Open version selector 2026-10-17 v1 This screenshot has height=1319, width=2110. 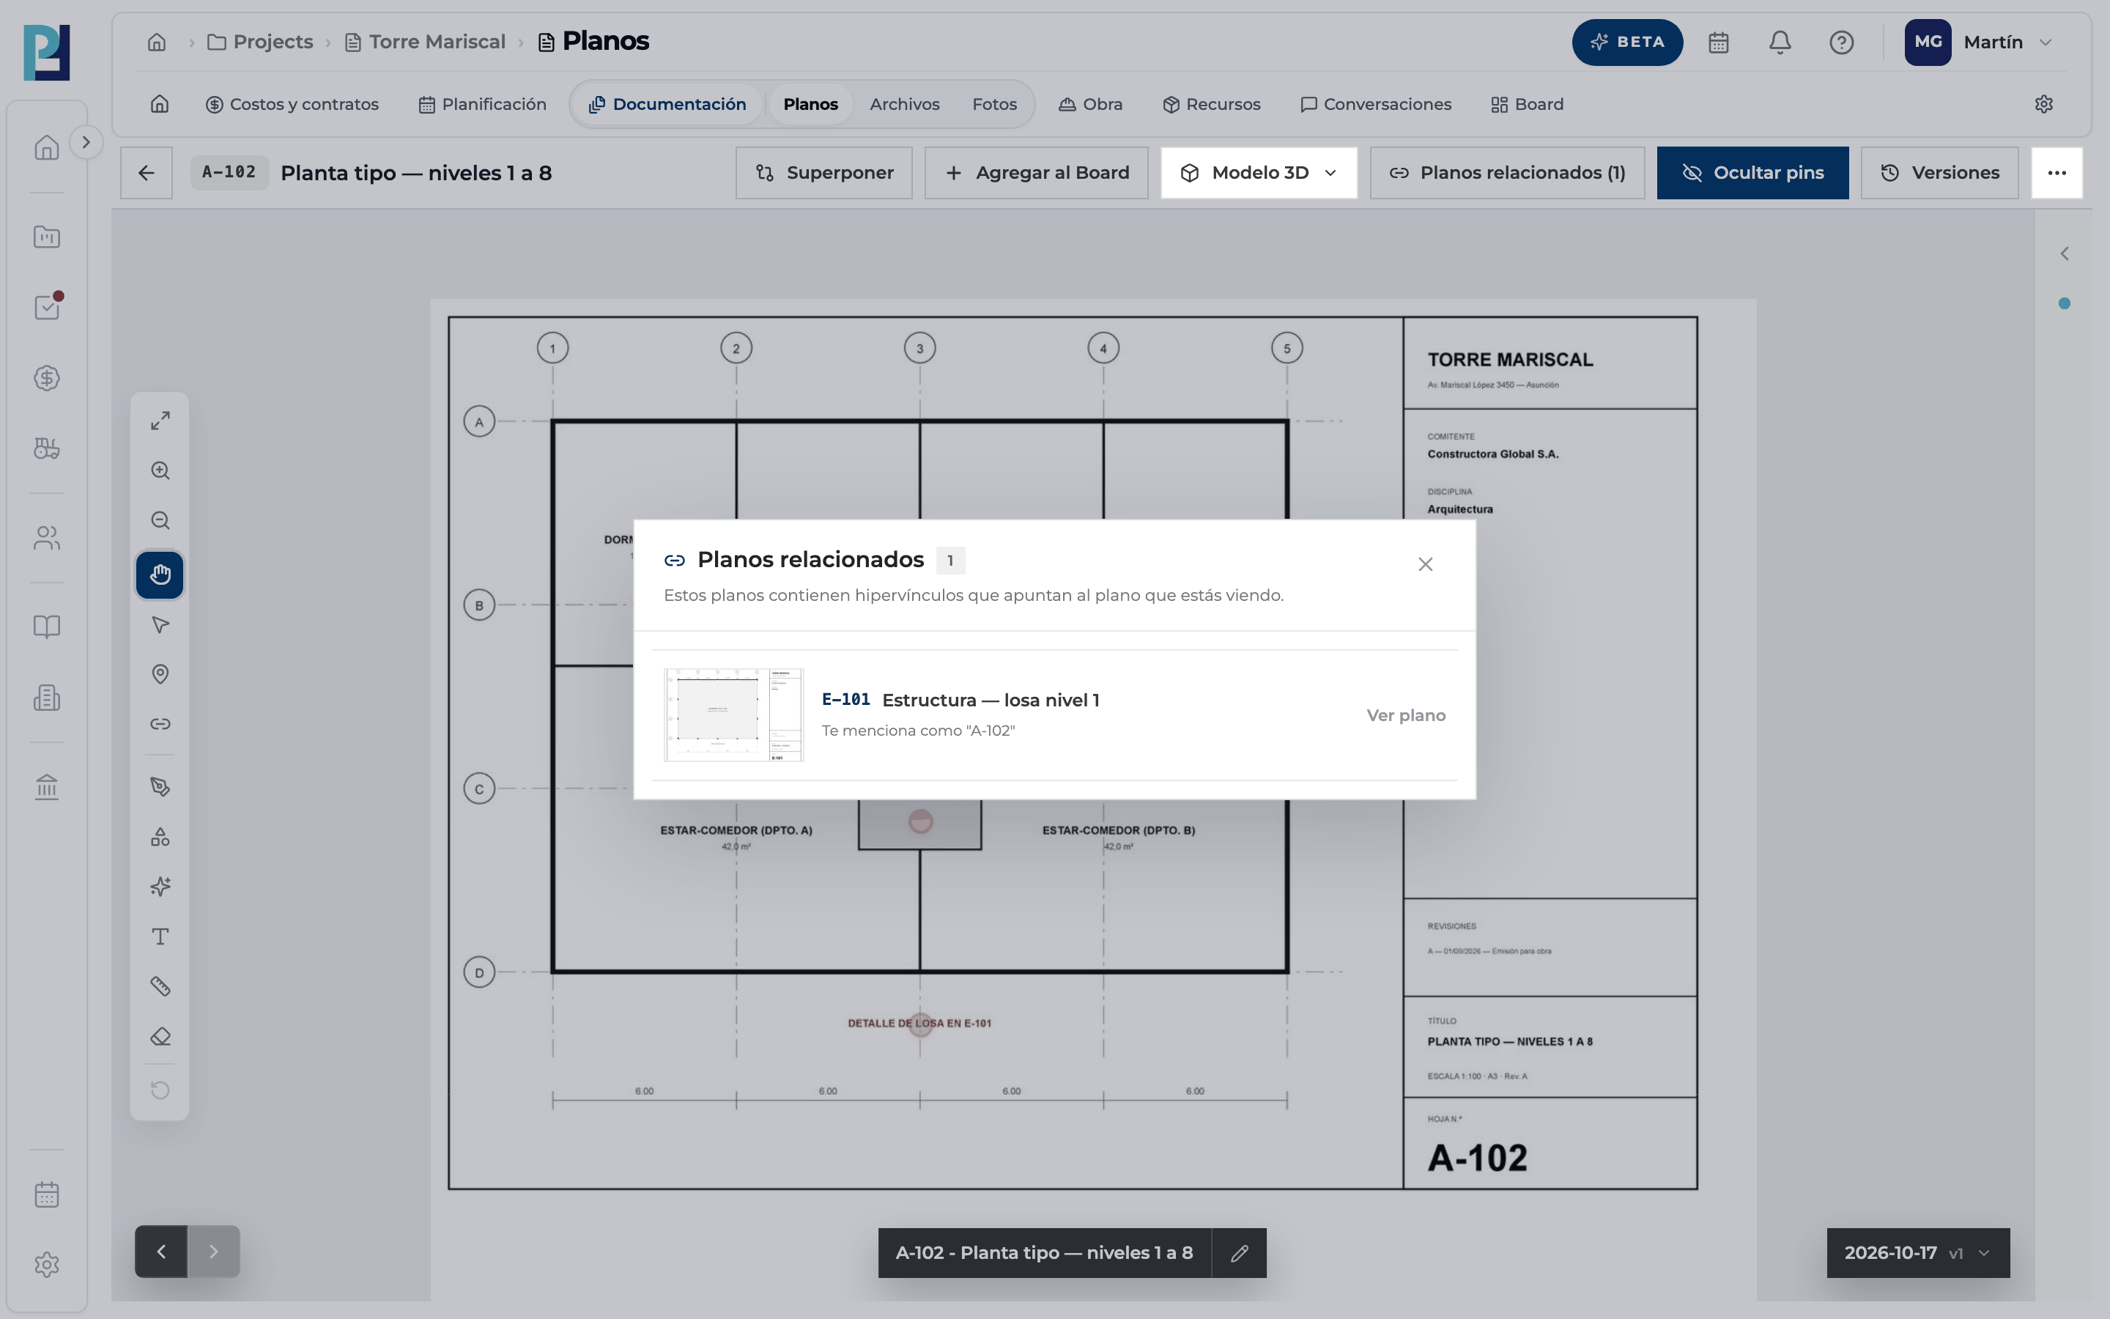point(1917,1254)
